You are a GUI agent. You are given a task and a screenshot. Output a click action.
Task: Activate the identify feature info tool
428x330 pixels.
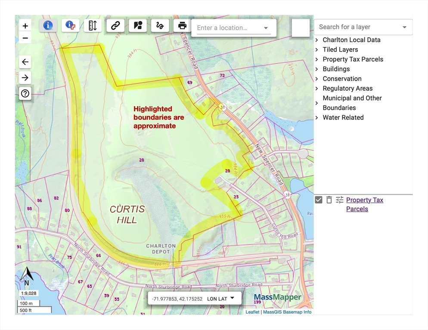48,25
